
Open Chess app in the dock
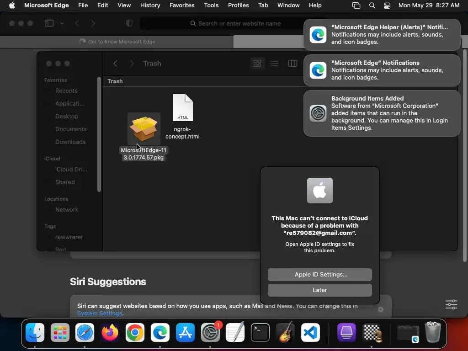[372, 333]
